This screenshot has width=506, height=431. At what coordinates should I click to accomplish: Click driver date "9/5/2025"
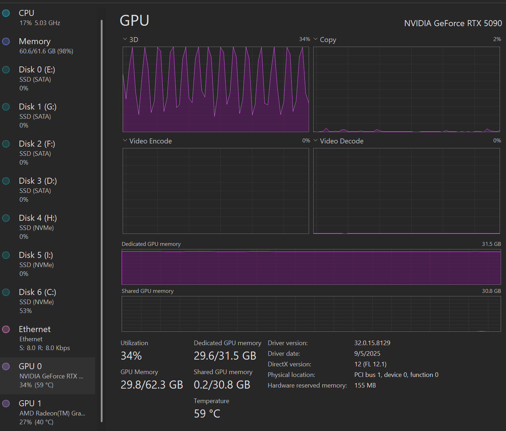367,354
